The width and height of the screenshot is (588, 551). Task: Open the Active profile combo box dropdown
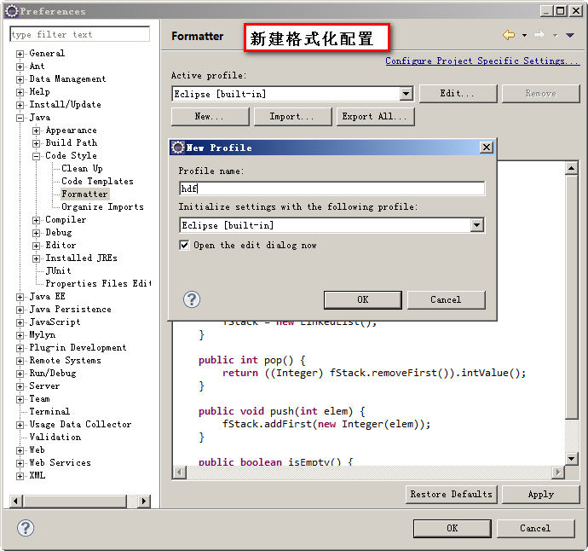click(406, 94)
